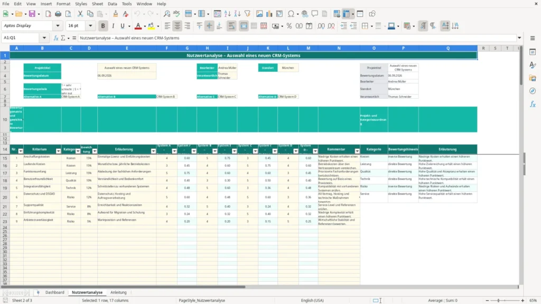Expand the formula bar arrow

coord(519,38)
